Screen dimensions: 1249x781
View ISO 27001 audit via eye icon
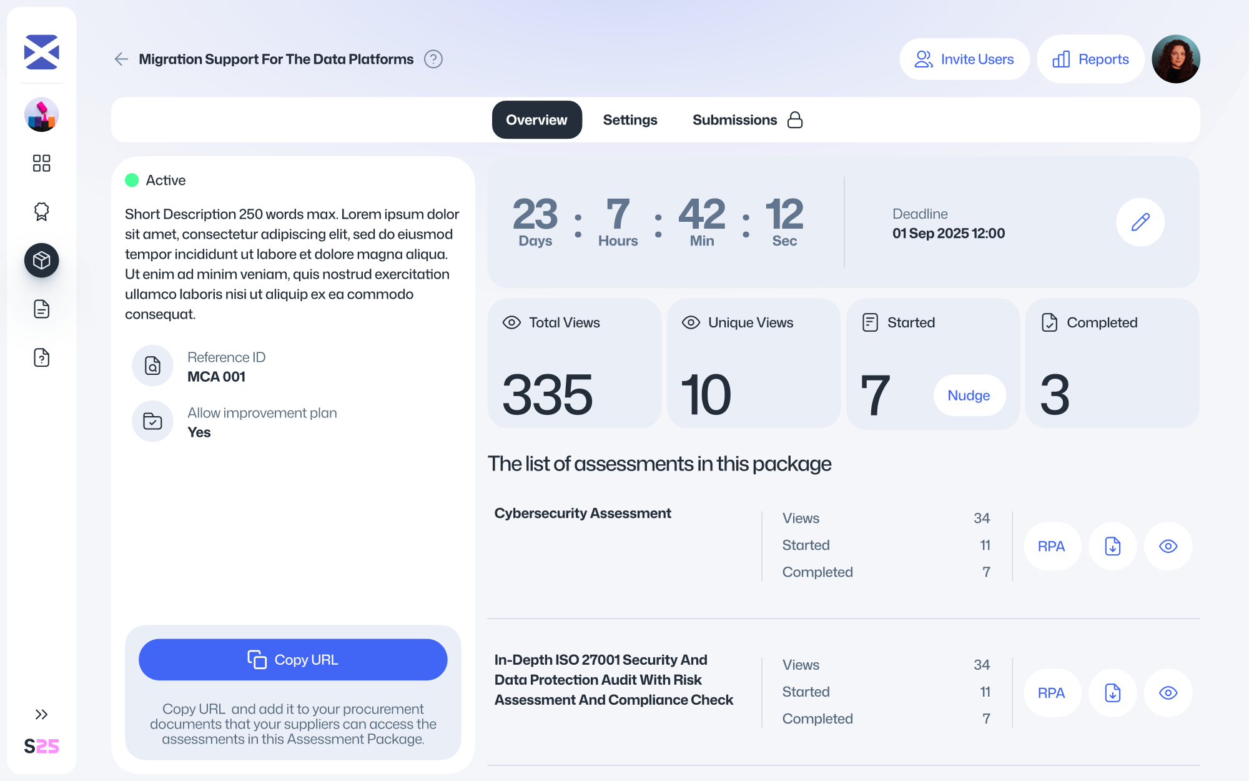point(1168,693)
